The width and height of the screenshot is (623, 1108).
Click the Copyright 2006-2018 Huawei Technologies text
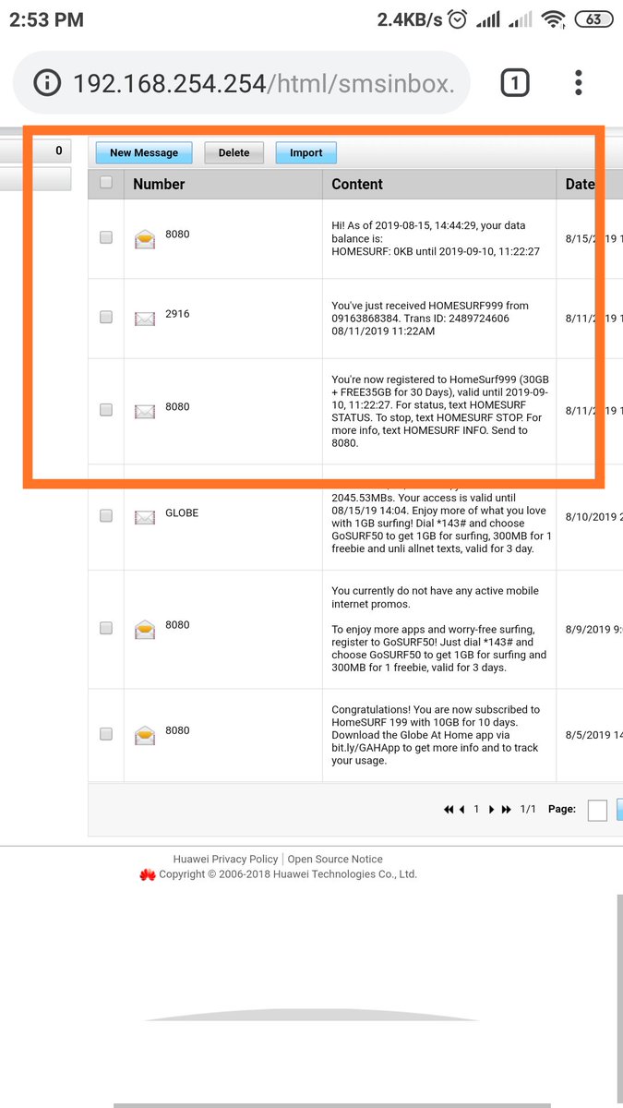(x=288, y=873)
